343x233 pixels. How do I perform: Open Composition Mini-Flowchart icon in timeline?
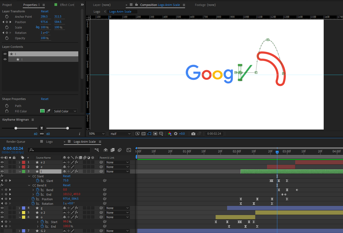97,150
